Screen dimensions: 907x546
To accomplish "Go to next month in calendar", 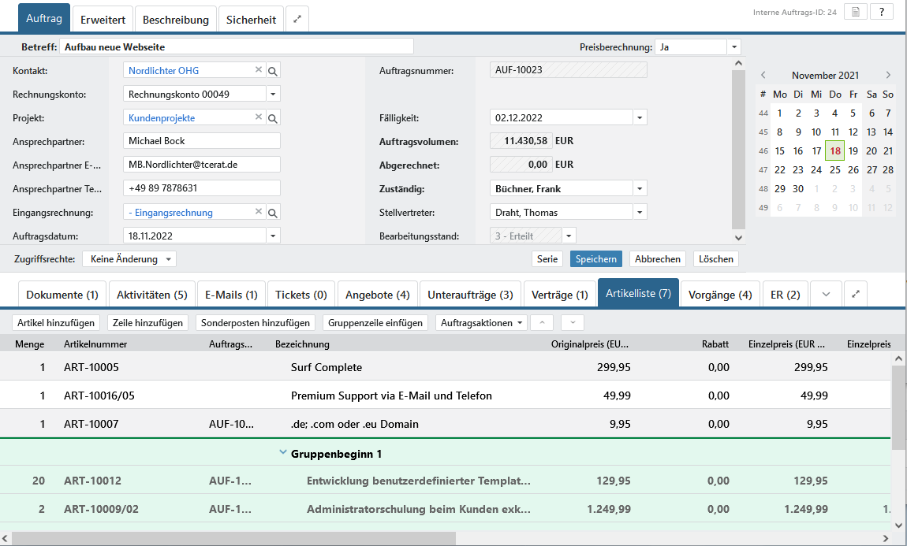I will click(x=888, y=76).
